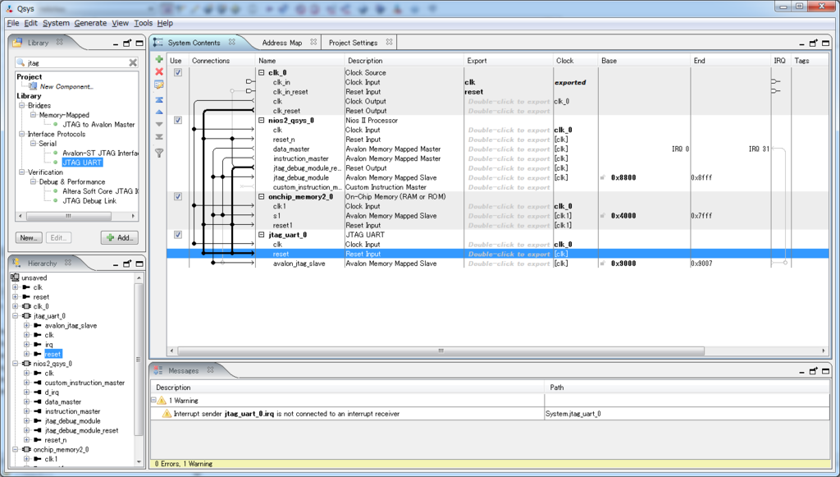The width and height of the screenshot is (840, 477).
Task: Open the Generate menu
Action: click(90, 23)
